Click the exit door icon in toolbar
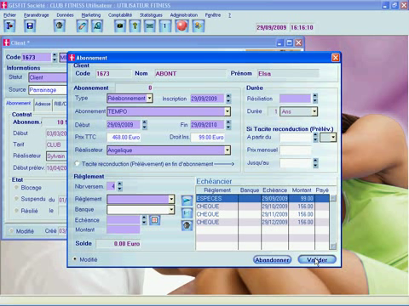409x306 pixels. pyautogui.click(x=9, y=26)
